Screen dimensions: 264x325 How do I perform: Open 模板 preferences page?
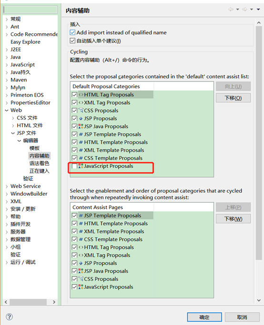[34, 148]
